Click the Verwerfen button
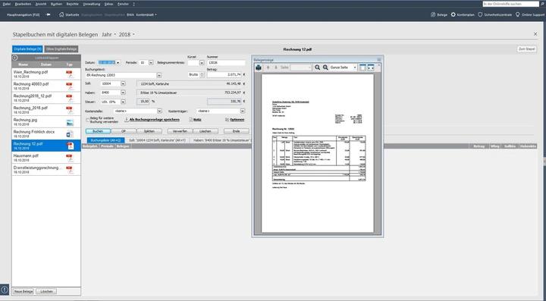The width and height of the screenshot is (546, 301). click(180, 131)
